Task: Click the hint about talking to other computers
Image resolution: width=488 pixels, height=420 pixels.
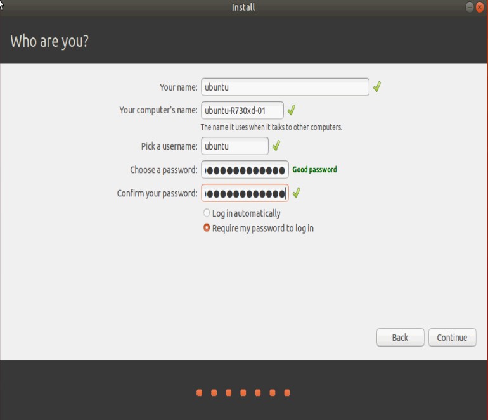Action: (271, 127)
